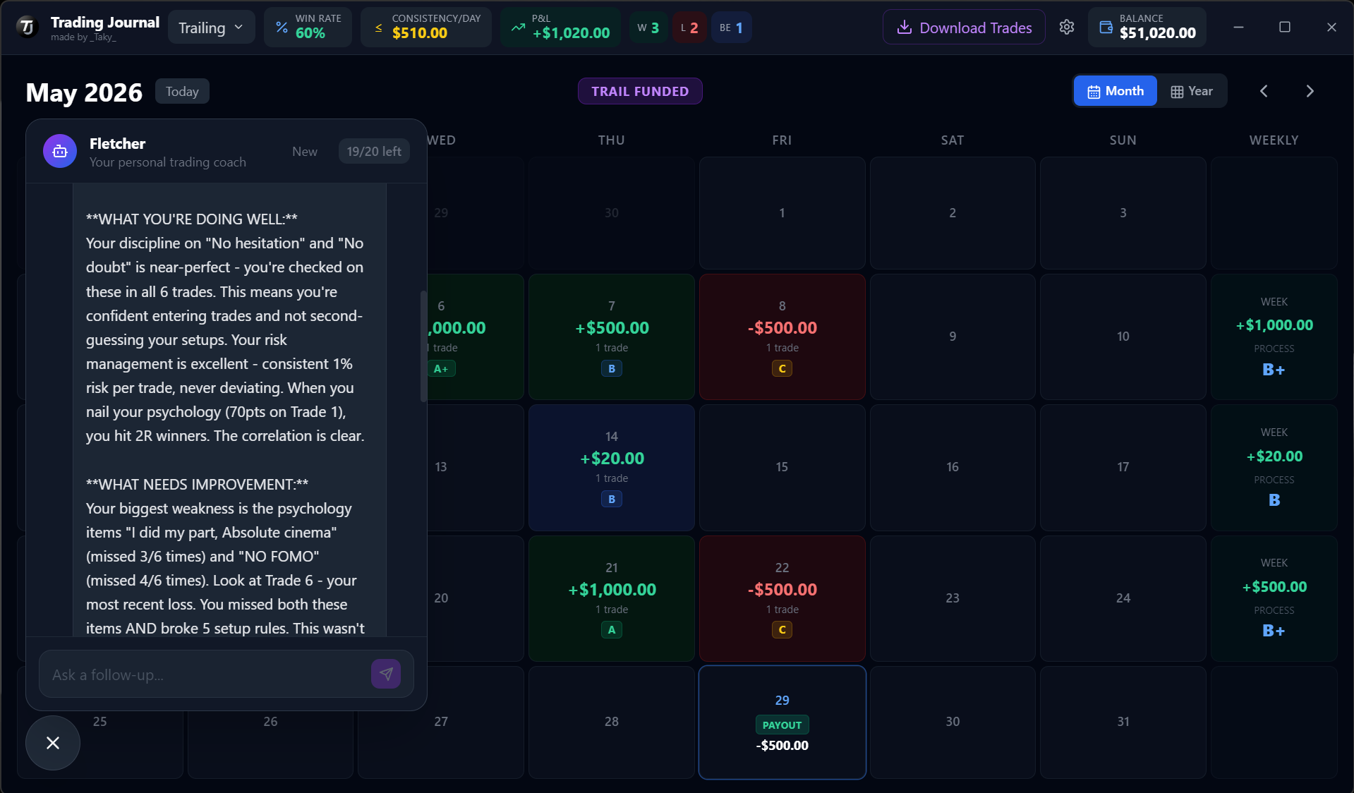
Task: Open May 21 day with +$1,000.00
Action: tap(611, 598)
